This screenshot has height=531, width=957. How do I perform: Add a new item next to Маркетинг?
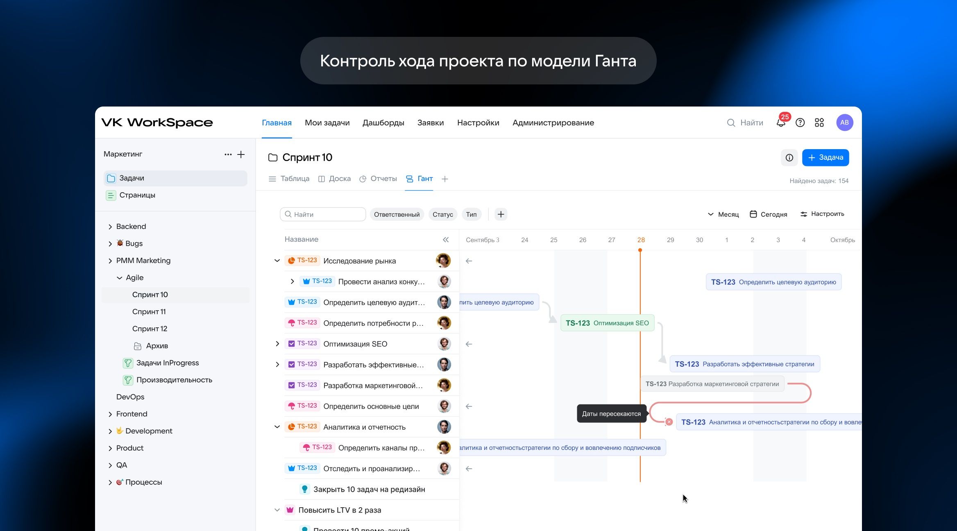pyautogui.click(x=241, y=154)
